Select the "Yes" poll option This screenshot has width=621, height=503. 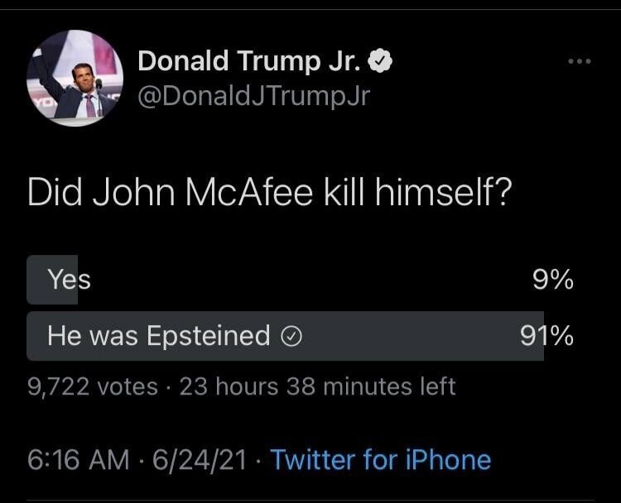point(69,280)
